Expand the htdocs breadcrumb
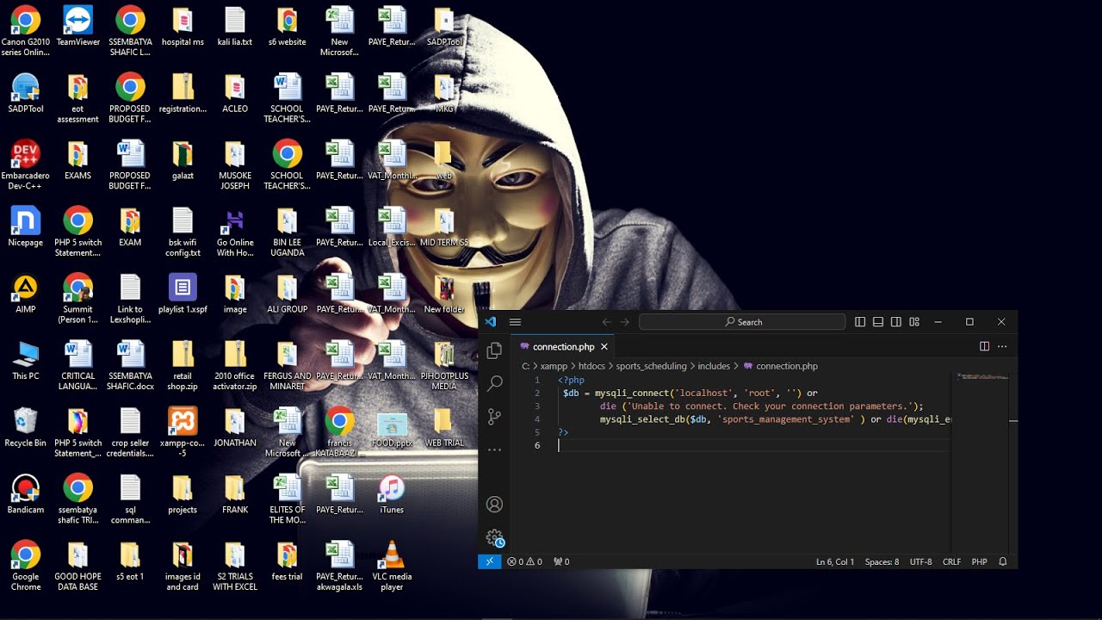The width and height of the screenshot is (1102, 620). [591, 366]
